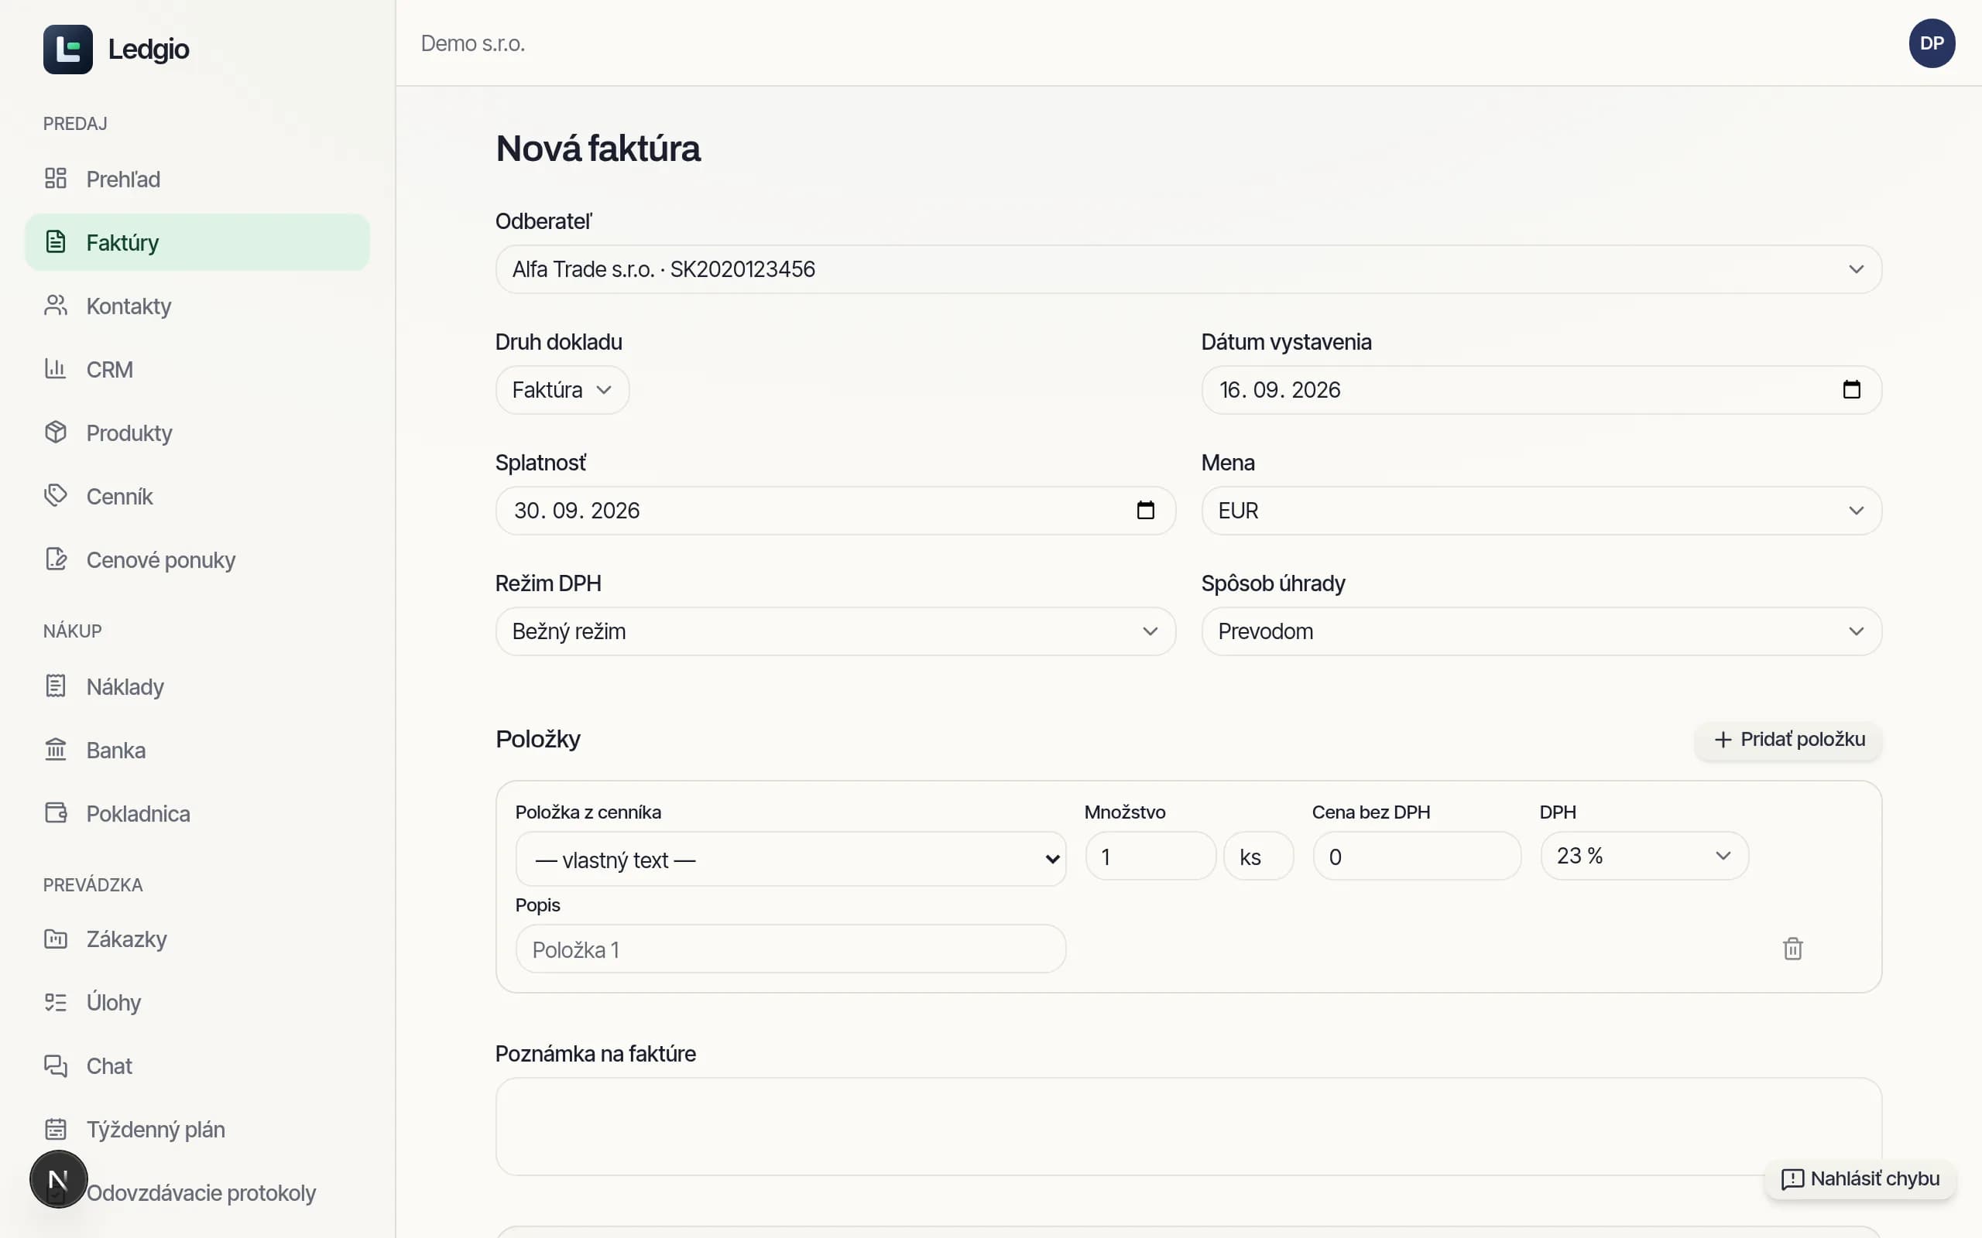Open calendar picker for Splatnosť
Viewport: 1982px width, 1238px height.
click(x=1146, y=510)
